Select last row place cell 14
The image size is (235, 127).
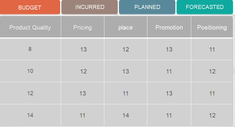126,115
